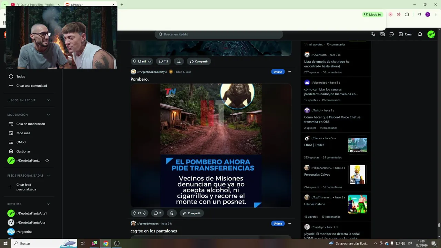The image size is (441, 248).
Task: Click Compartir on the 1,5 mil post
Action: [x=198, y=61]
